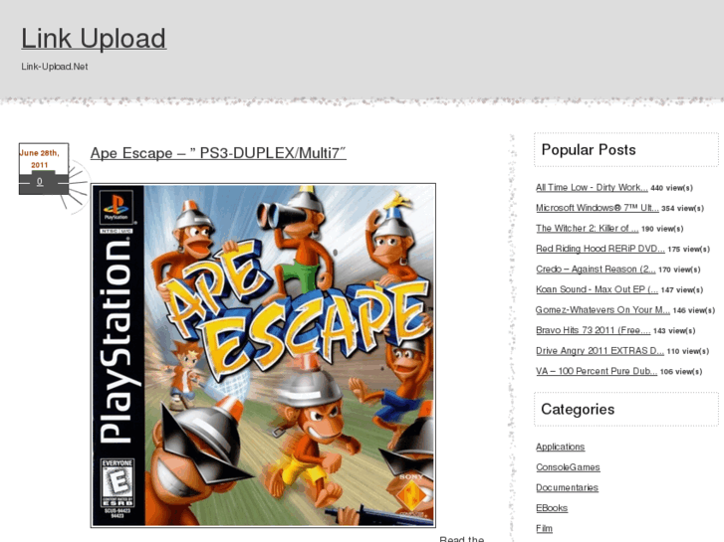Click the Ape Escape cover image
Viewport: 724px width, 542px height.
click(x=263, y=355)
